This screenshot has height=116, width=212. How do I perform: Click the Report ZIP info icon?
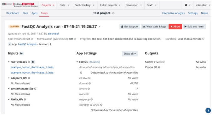[159, 67]
